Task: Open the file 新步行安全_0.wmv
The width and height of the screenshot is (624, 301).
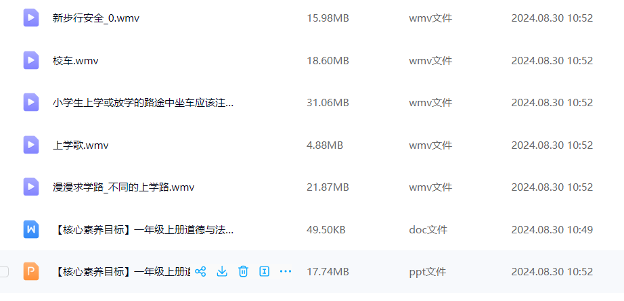Action: click(x=96, y=18)
